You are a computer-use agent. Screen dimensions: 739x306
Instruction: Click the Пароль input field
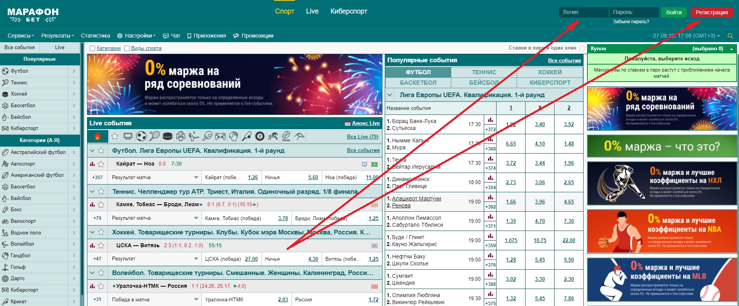(634, 12)
